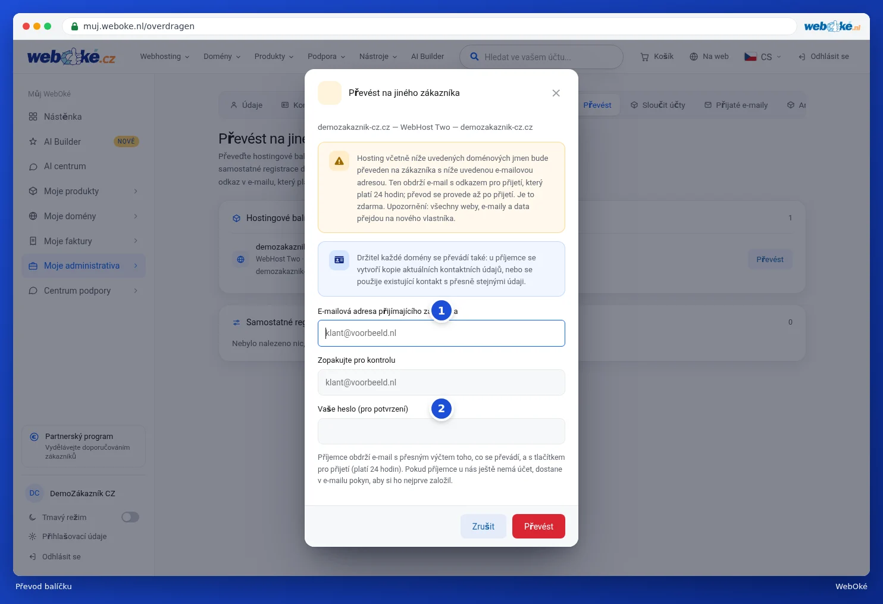Click the Czech flag icon

coord(750,57)
